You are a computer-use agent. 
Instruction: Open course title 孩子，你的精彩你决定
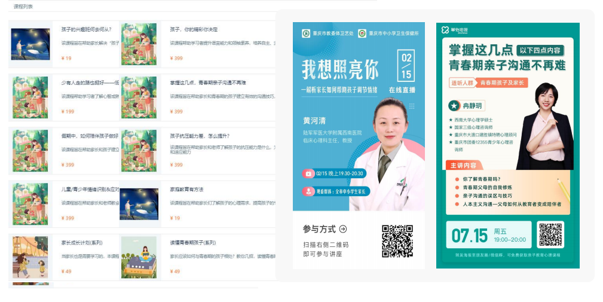click(x=194, y=29)
